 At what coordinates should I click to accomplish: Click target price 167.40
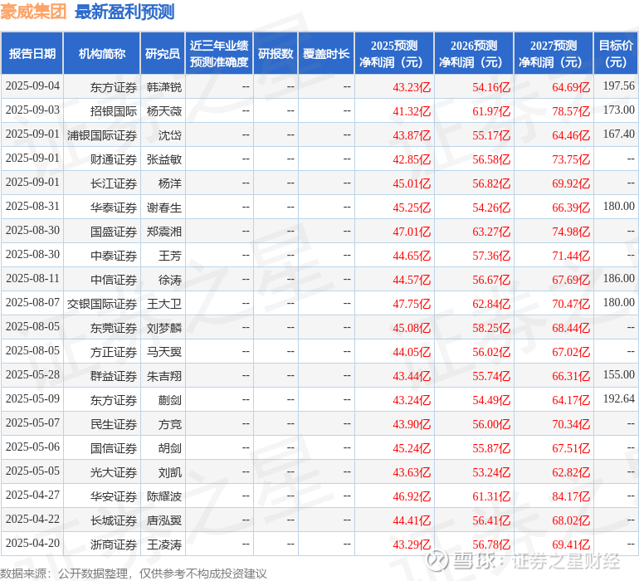tap(618, 134)
